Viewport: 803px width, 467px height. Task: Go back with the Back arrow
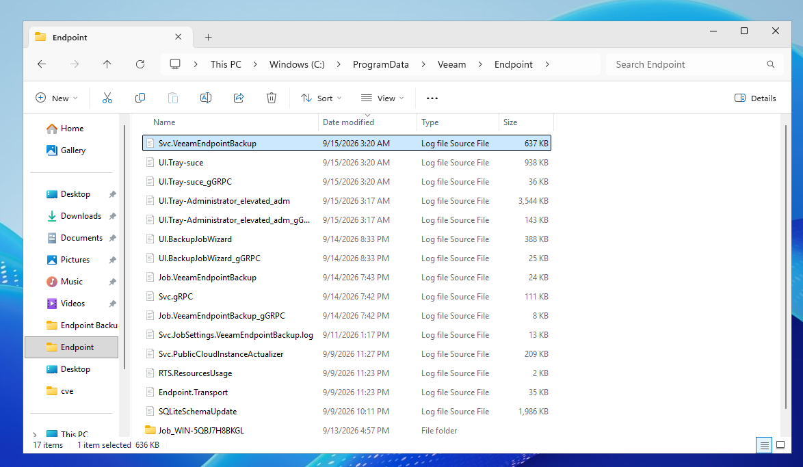click(42, 64)
